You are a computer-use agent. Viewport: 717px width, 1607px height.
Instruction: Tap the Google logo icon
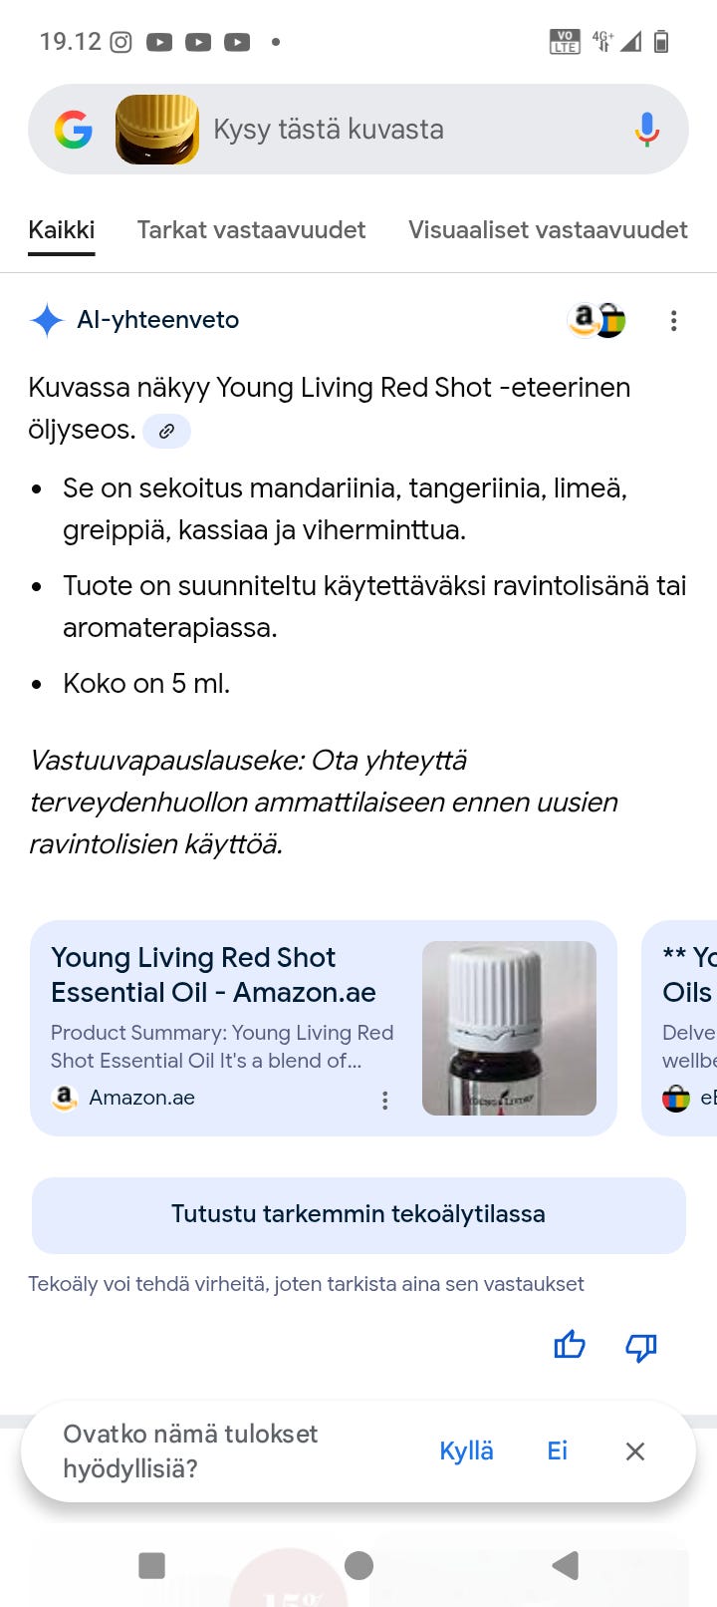point(74,130)
